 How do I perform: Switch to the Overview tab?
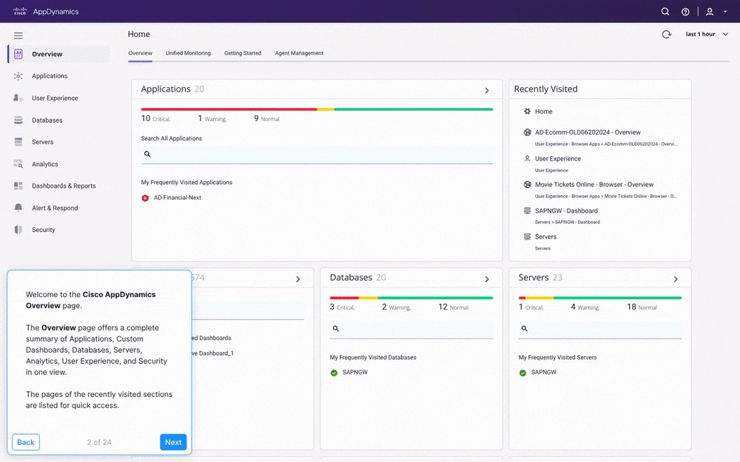click(140, 53)
